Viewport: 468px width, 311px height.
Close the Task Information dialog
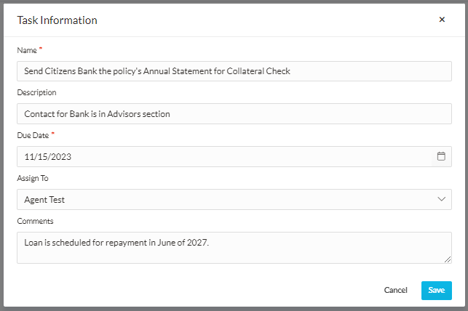pyautogui.click(x=442, y=20)
